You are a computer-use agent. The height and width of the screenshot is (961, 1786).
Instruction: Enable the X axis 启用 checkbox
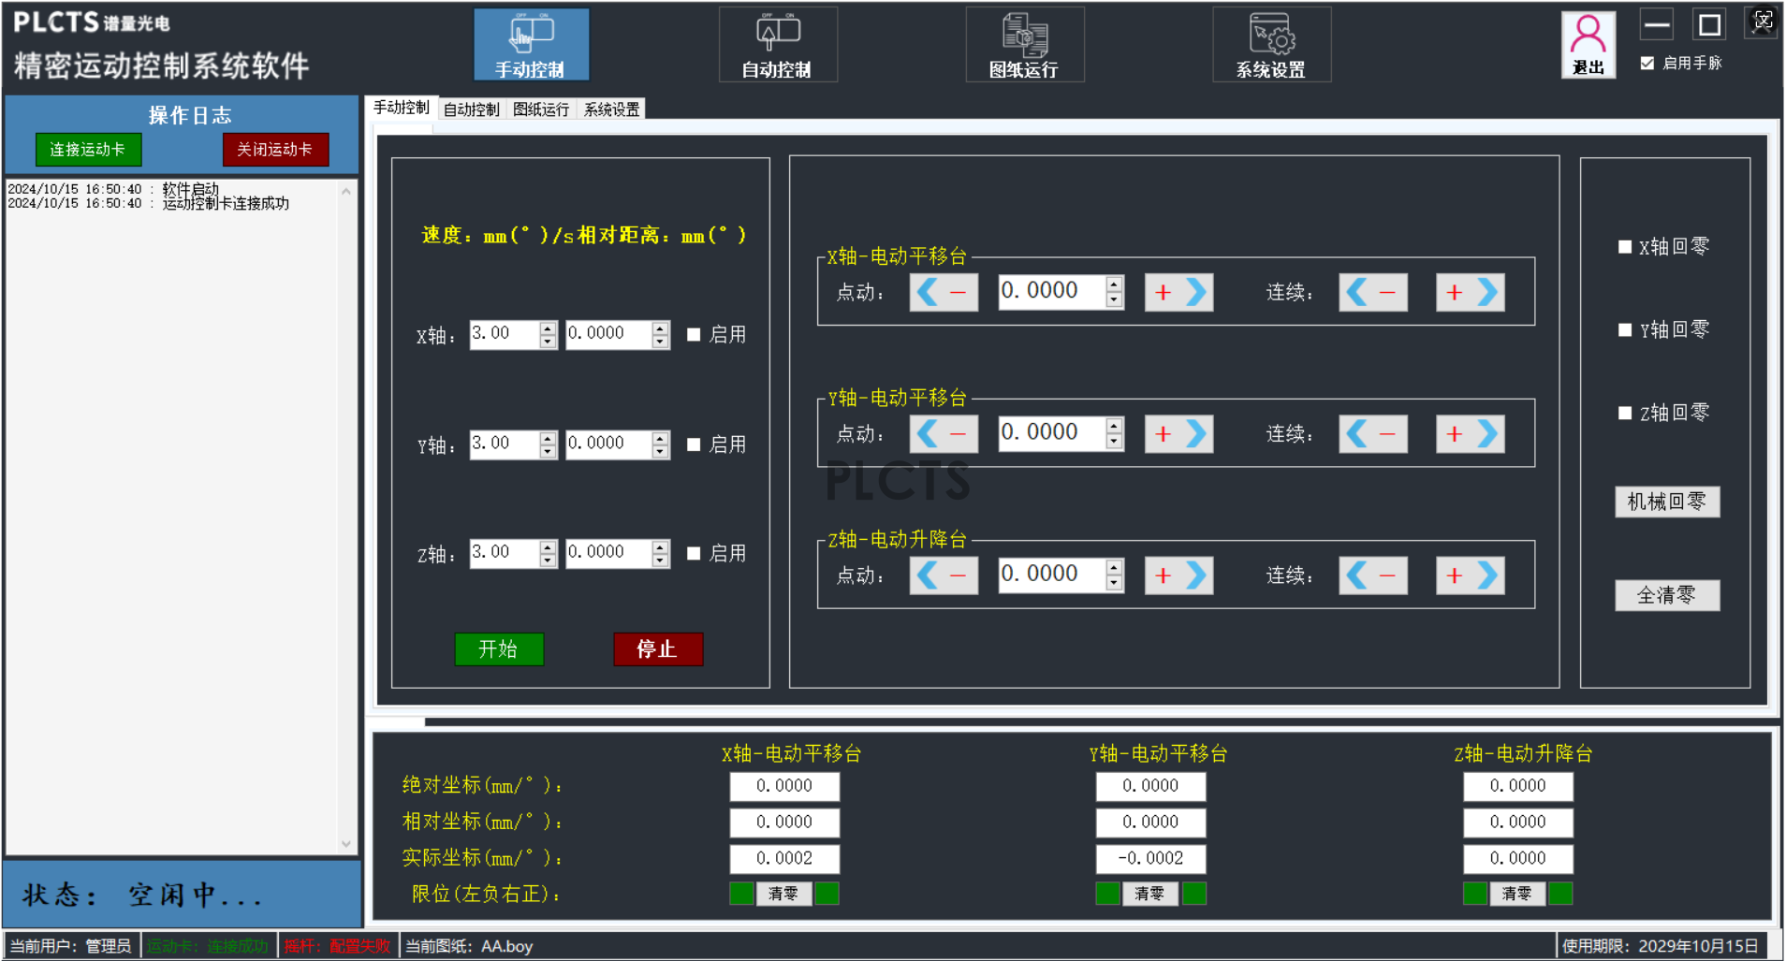pyautogui.click(x=694, y=334)
